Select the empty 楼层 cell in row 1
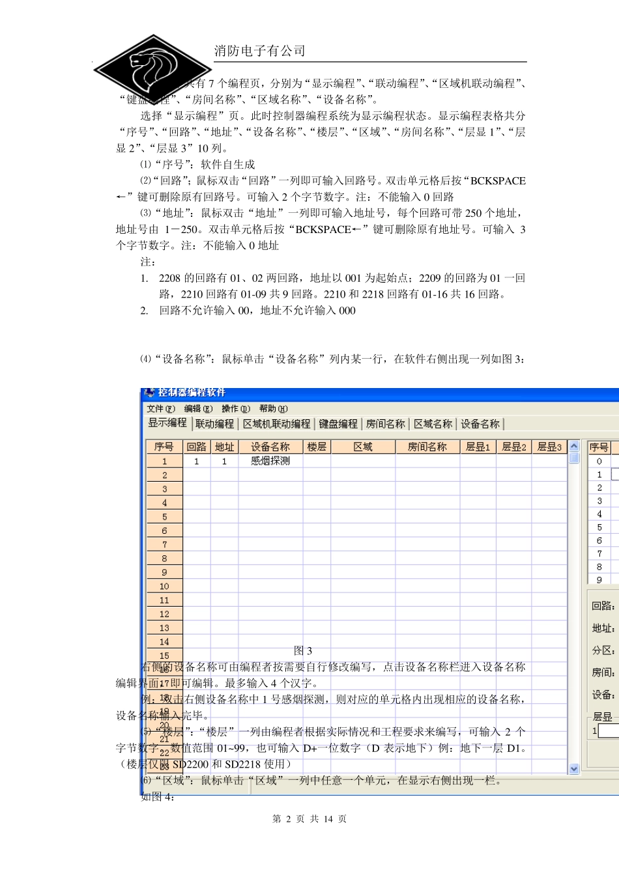 (x=317, y=461)
